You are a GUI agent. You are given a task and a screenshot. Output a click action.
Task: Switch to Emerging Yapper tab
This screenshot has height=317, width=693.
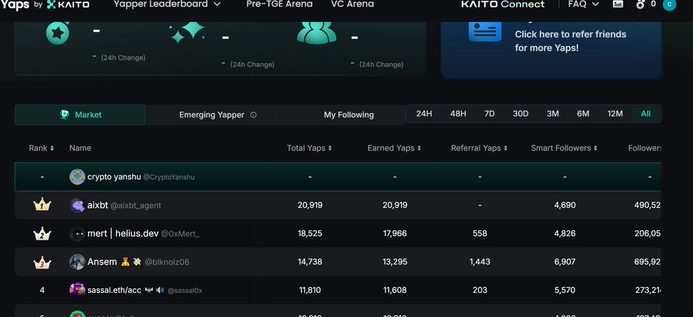point(211,114)
